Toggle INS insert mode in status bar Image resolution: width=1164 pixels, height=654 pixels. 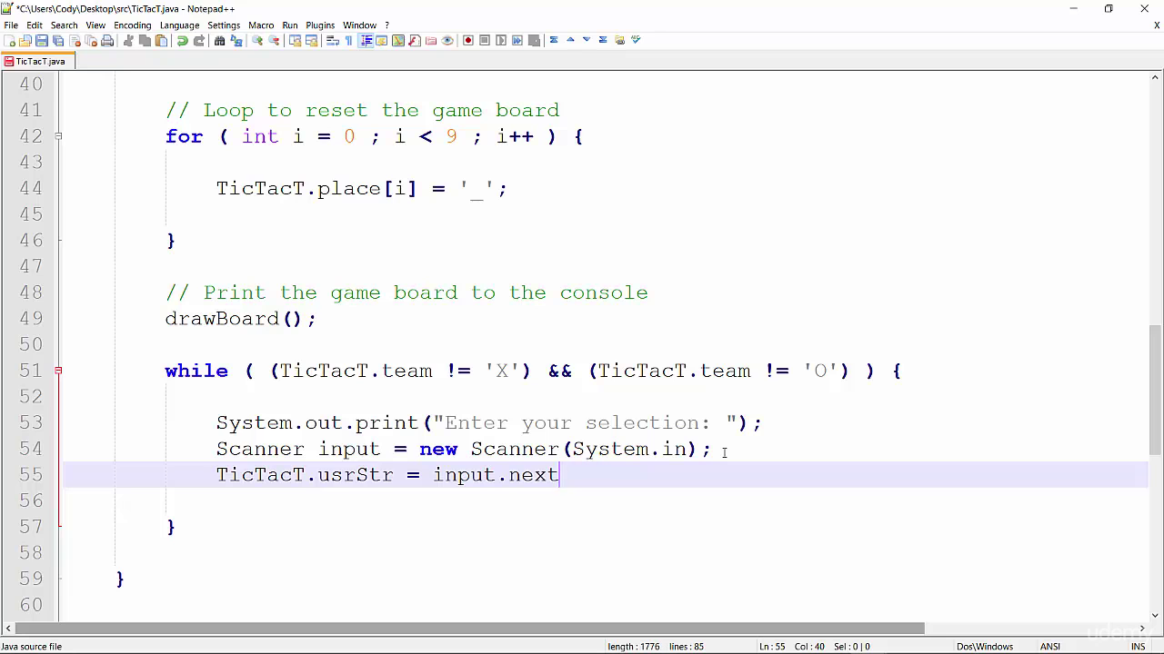pyautogui.click(x=1138, y=647)
